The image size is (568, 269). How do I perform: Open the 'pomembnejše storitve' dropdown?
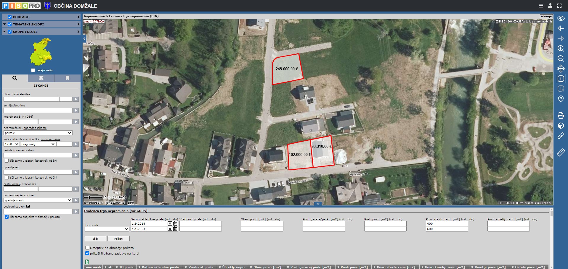tap(38, 200)
